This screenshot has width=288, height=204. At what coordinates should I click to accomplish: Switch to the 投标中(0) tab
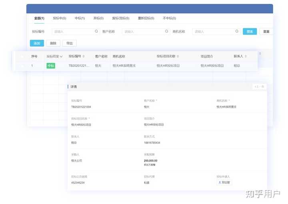[x=59, y=18]
